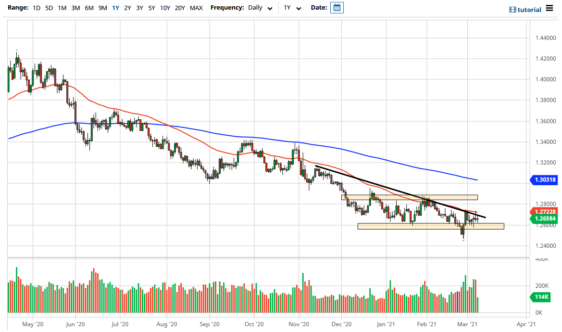The height and width of the screenshot is (332, 562).
Task: Click the currently active 1Y range
Action: click(x=115, y=8)
